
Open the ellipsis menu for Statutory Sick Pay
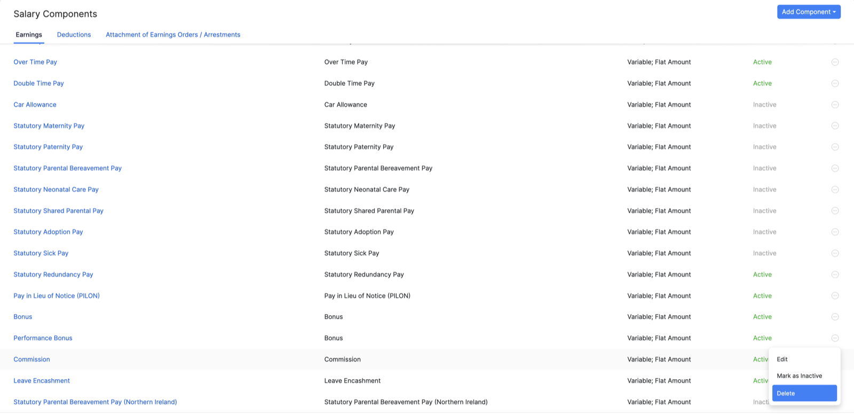click(x=835, y=253)
